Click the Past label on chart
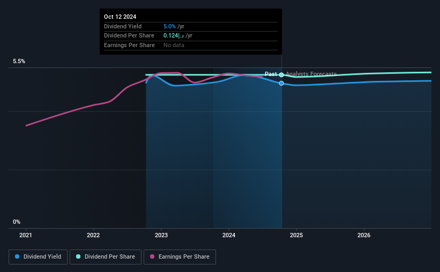The image size is (440, 272). [271, 74]
